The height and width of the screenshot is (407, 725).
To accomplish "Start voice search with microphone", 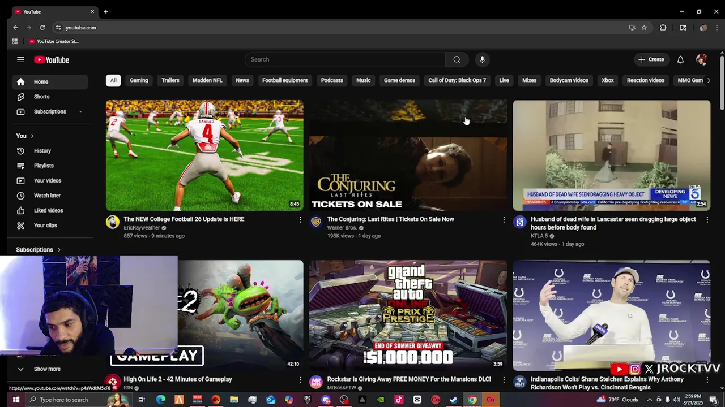I will coord(482,59).
